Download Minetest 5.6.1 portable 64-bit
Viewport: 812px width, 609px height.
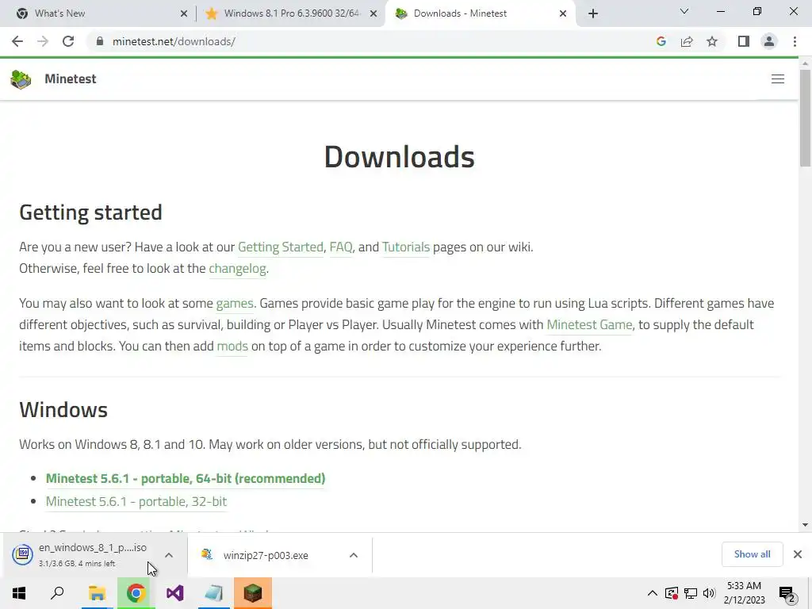point(186,478)
